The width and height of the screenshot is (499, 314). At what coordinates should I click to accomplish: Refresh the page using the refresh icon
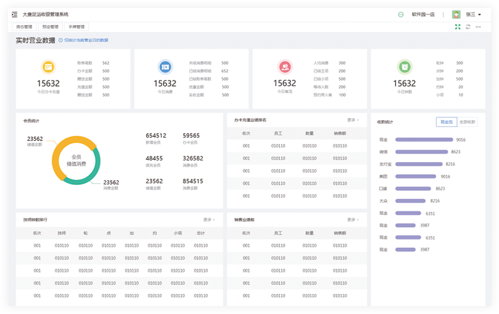(468, 27)
